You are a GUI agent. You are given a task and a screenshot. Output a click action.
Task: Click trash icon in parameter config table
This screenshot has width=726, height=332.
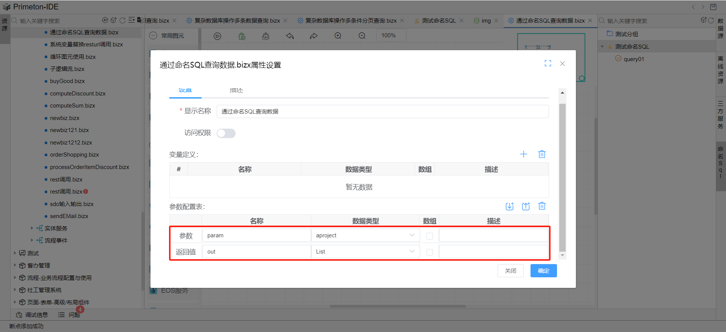click(x=542, y=206)
